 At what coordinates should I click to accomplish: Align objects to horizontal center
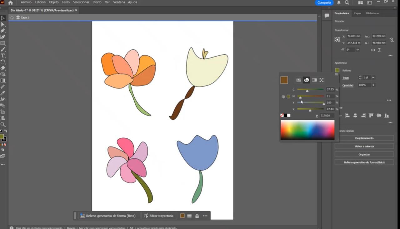point(355,116)
